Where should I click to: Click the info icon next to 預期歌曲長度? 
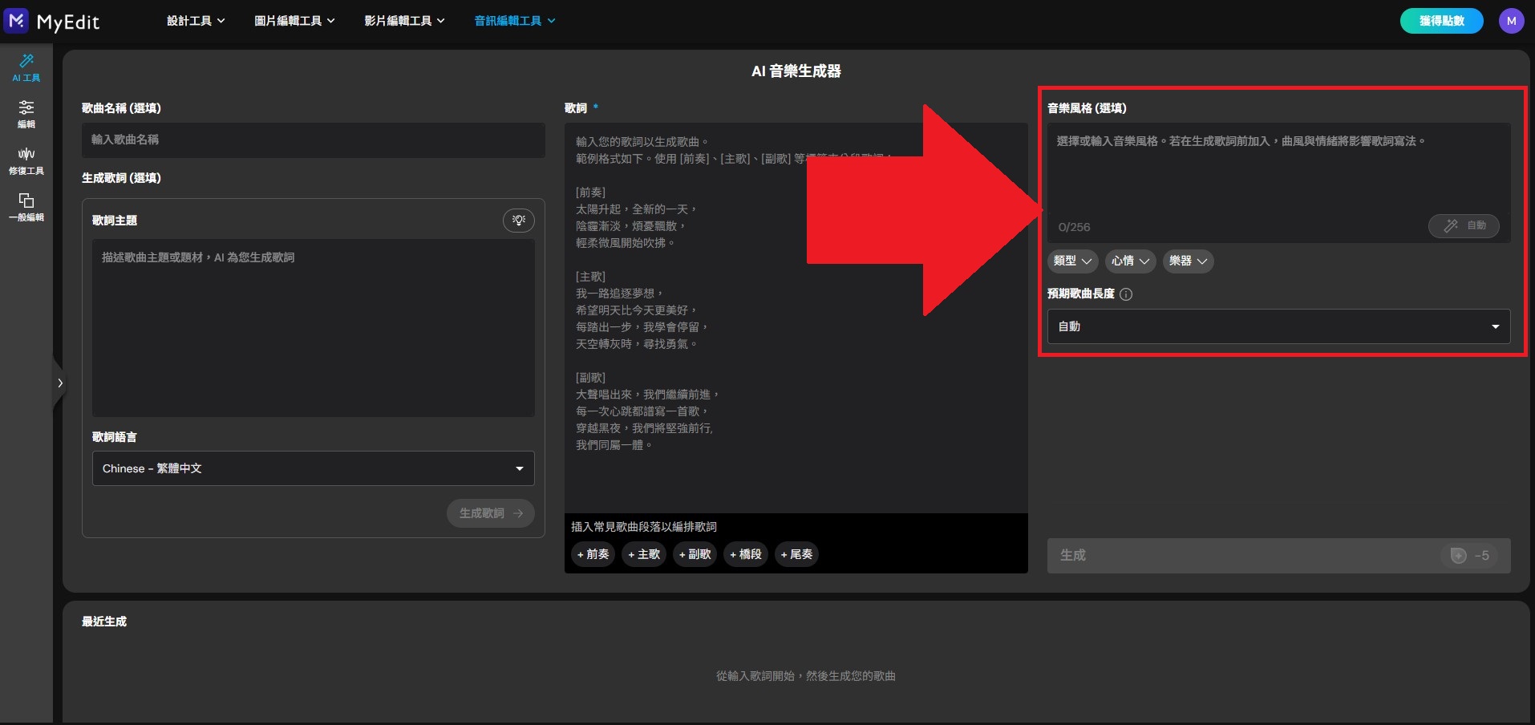(1126, 294)
